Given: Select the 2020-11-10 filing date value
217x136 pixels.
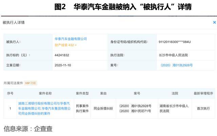Looking at the screenshot, I should click(63, 65).
